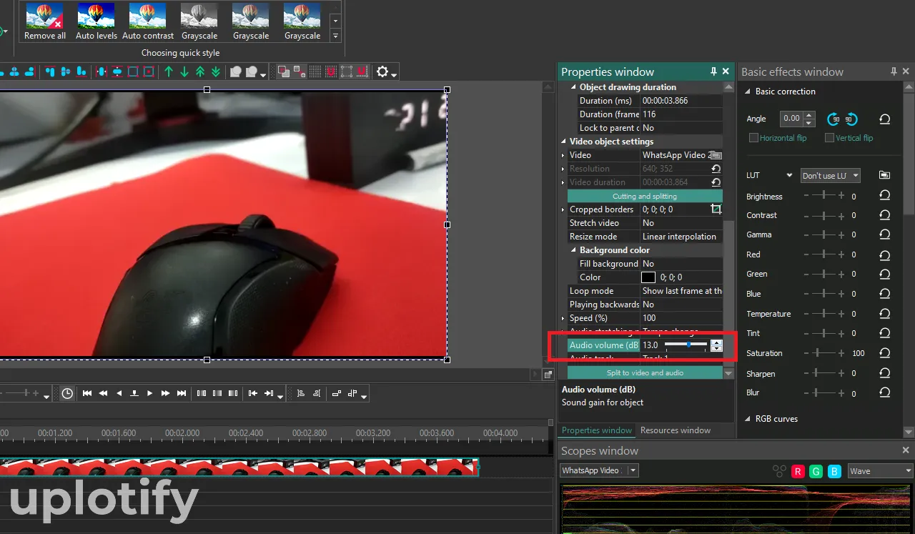
Task: Toggle the green G channel in Scopes
Action: [816, 471]
